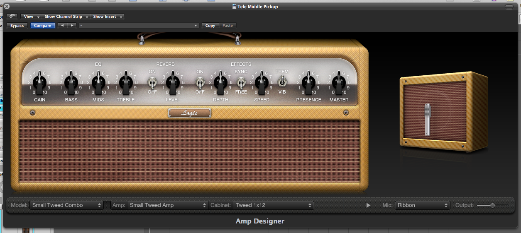Viewport: 521px width, 233px height.
Task: Click the next preset arrow
Action: (x=72, y=26)
